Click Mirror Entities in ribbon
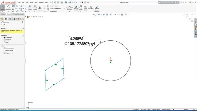The height and width of the screenshot is (111, 197). pyautogui.click(x=52, y=6)
